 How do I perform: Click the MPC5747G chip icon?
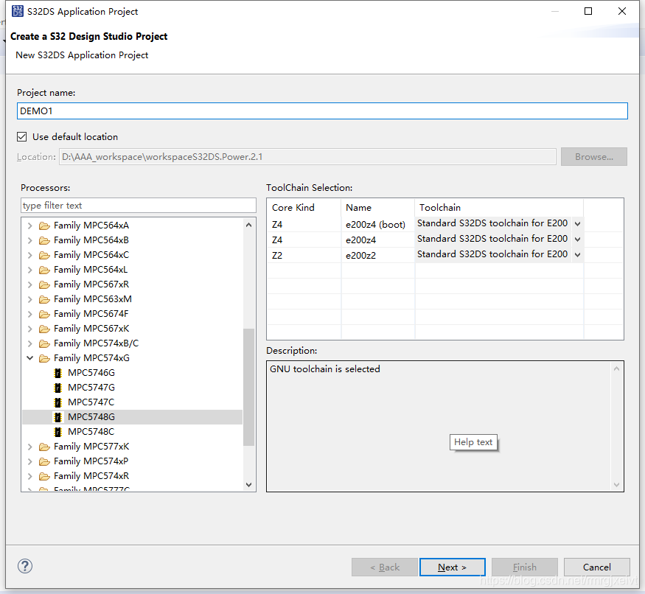[58, 388]
